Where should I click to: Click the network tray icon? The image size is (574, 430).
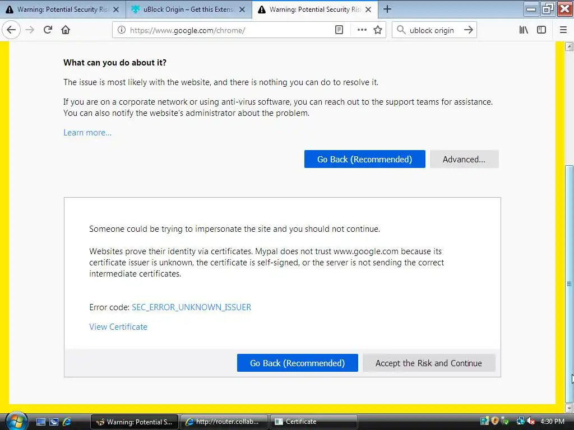520,421
